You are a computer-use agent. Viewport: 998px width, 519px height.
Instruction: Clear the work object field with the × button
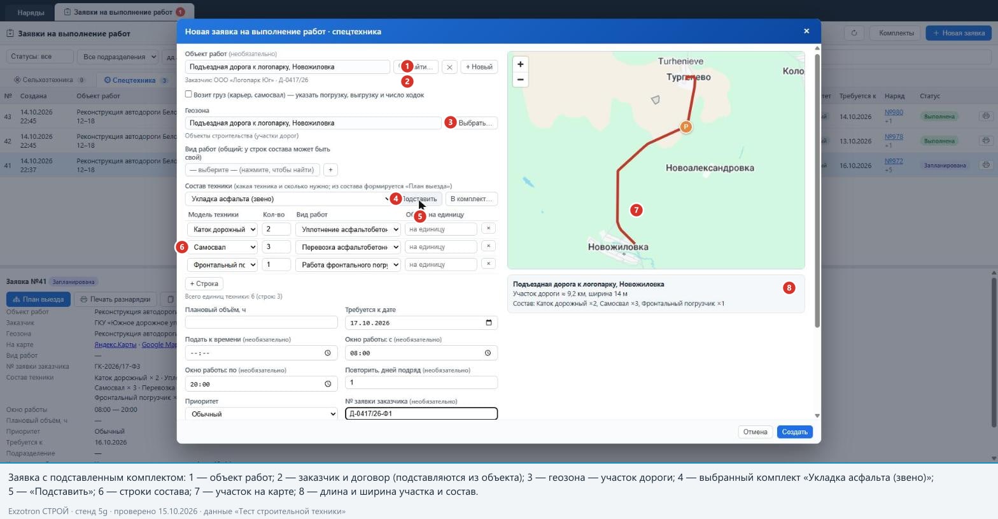[x=449, y=67]
